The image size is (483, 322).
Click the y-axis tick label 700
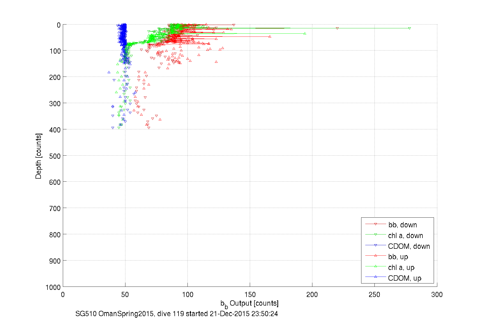(55, 208)
